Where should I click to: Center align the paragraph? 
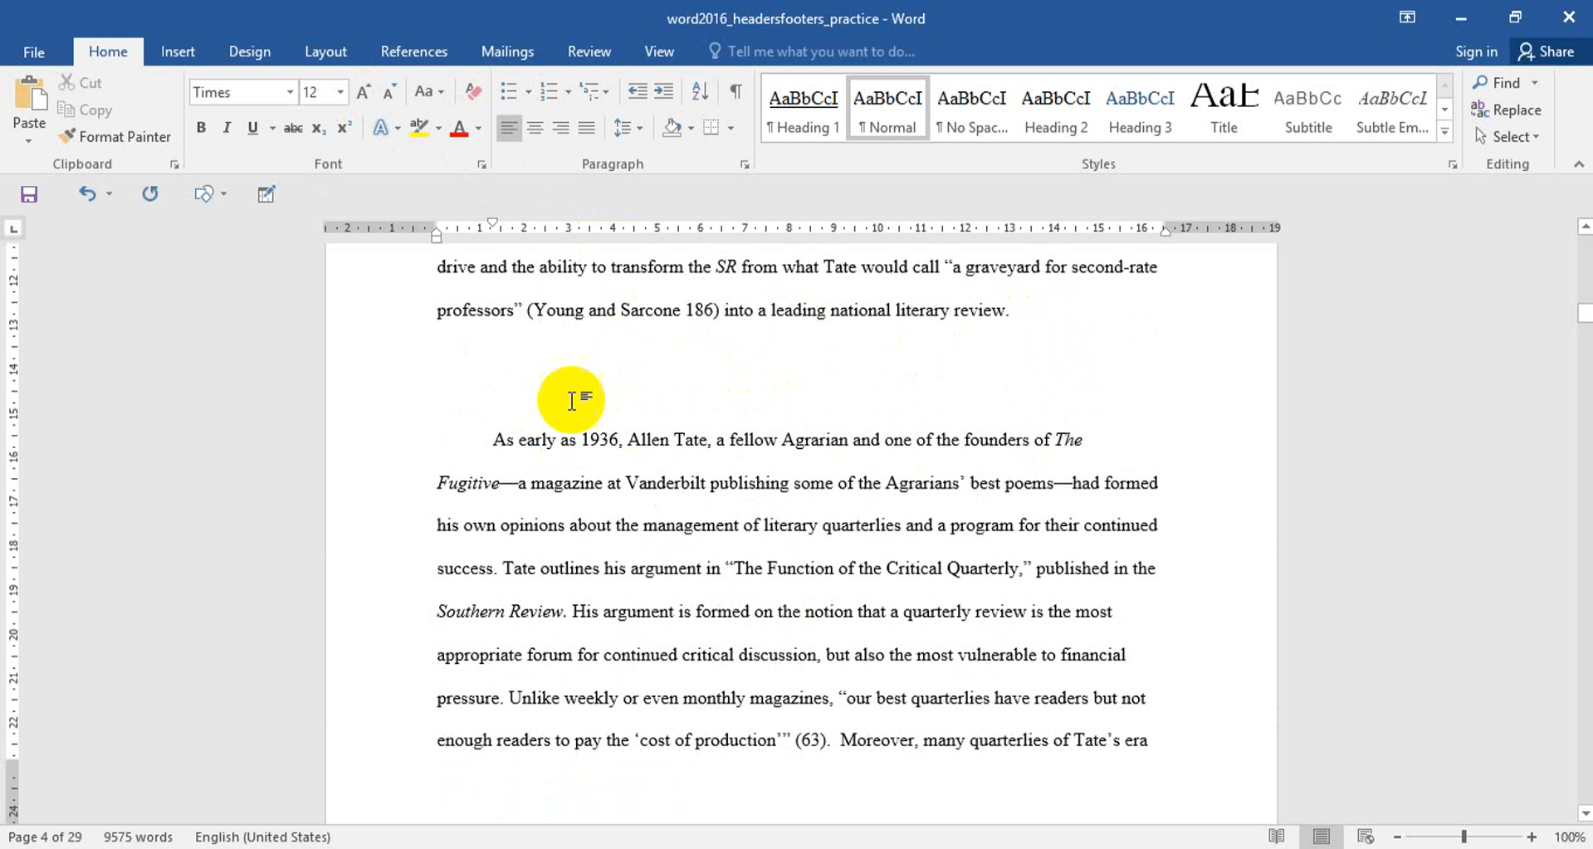pyautogui.click(x=535, y=129)
